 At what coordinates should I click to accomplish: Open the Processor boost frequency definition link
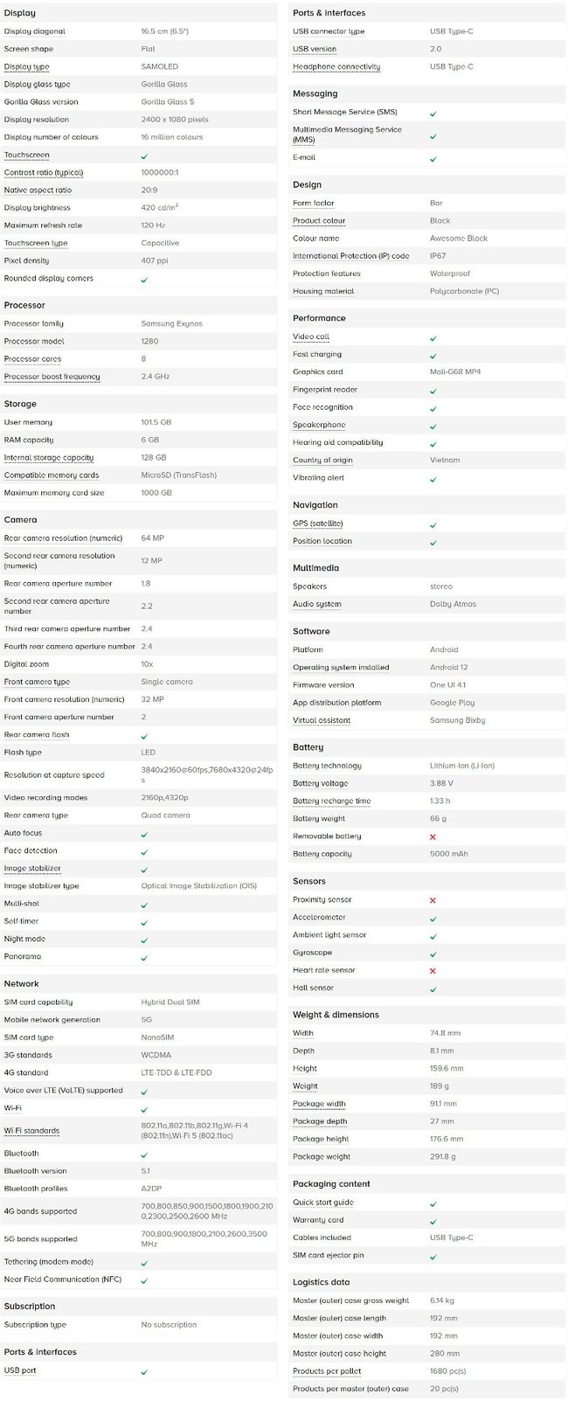[52, 377]
